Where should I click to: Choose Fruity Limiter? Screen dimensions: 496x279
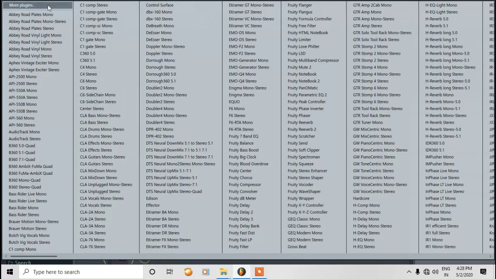point(299,40)
